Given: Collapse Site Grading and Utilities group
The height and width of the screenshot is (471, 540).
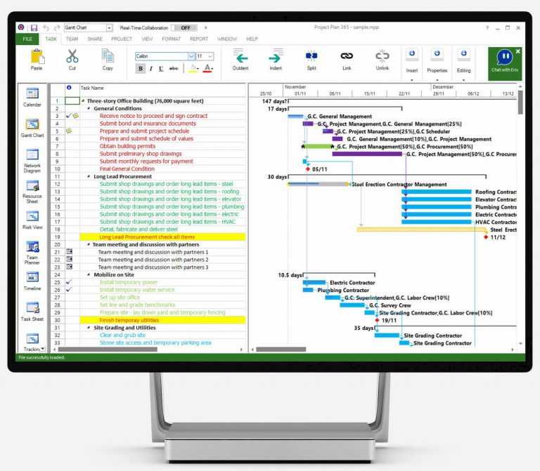Looking at the screenshot, I should pos(89,328).
